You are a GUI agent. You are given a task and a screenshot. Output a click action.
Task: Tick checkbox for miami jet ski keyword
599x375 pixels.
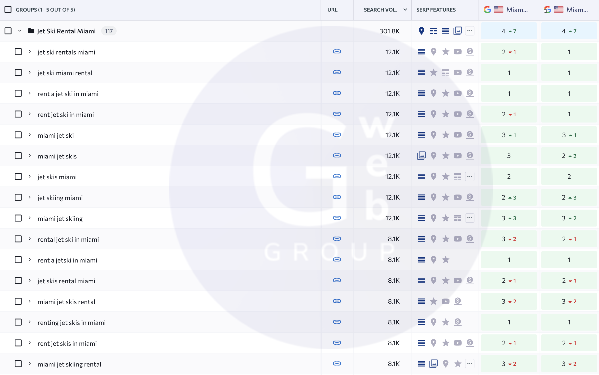(18, 135)
